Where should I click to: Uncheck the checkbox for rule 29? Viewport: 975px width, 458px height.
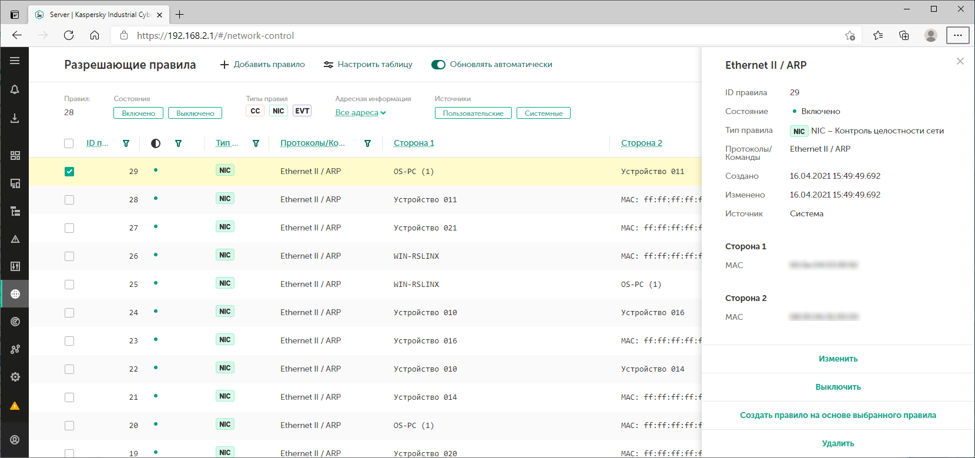coord(69,172)
